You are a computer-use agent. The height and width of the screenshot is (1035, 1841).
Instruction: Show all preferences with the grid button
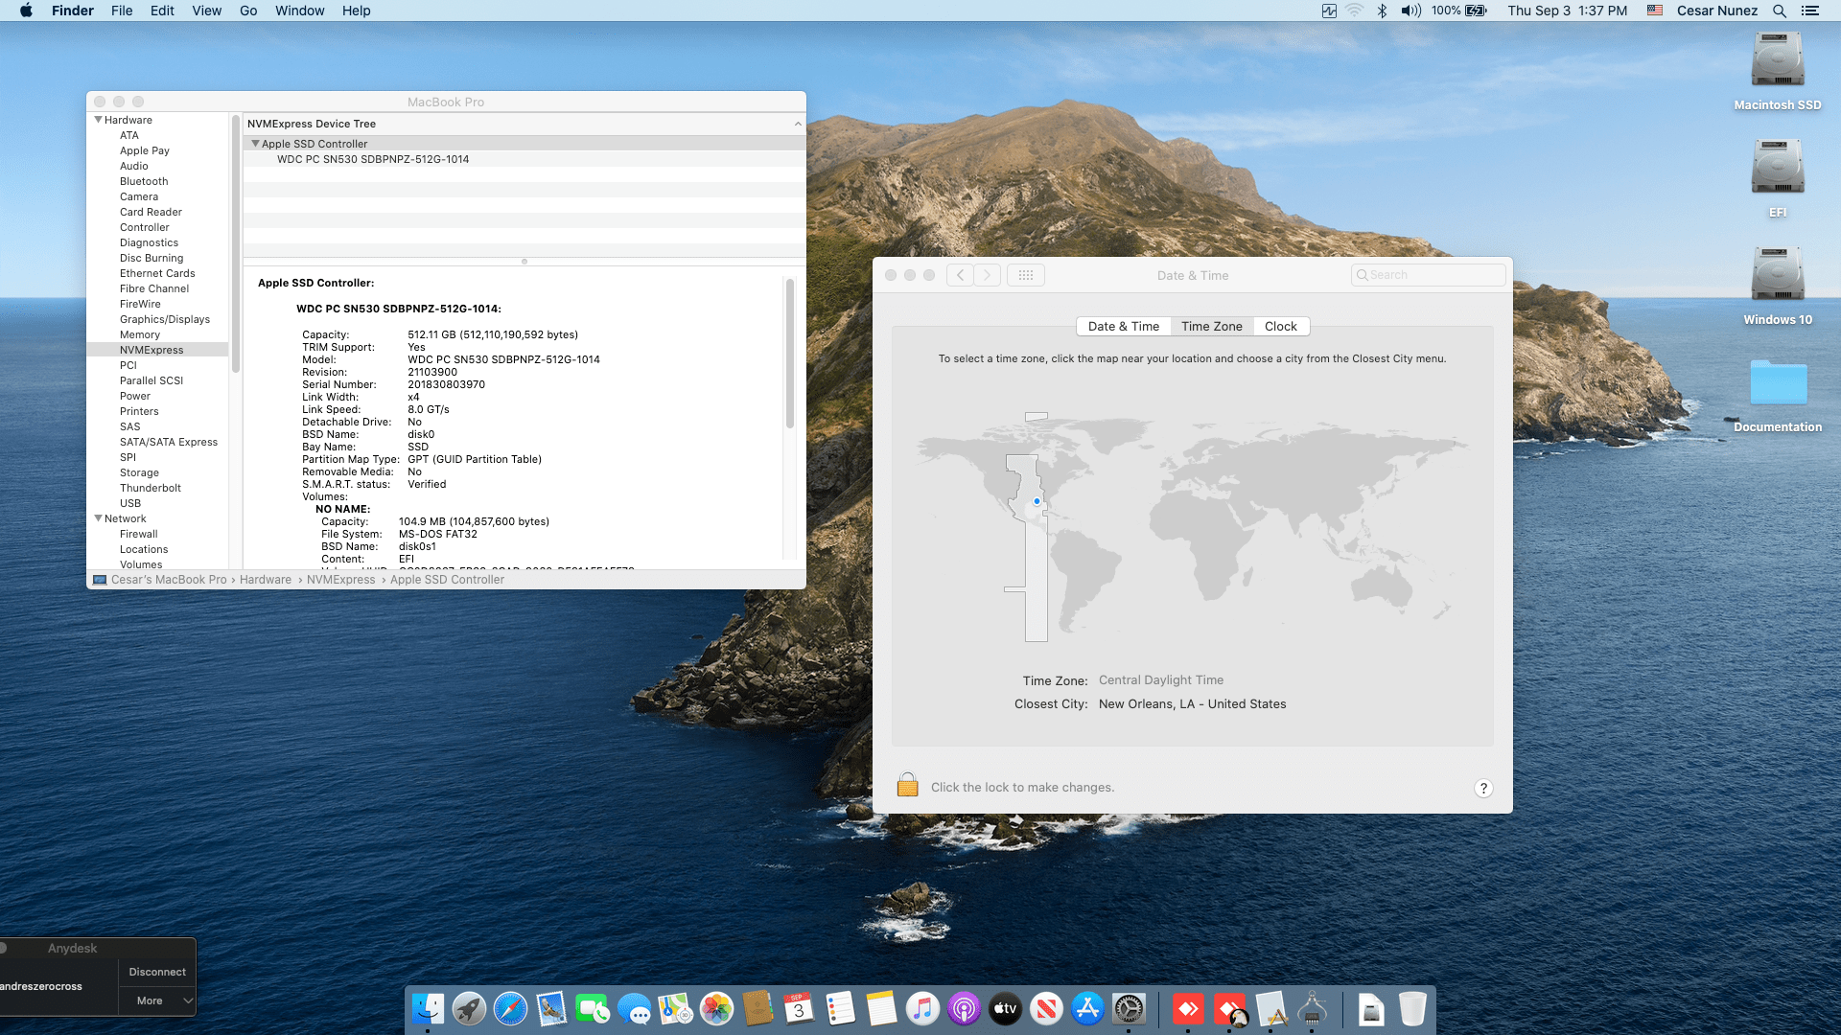point(1026,275)
